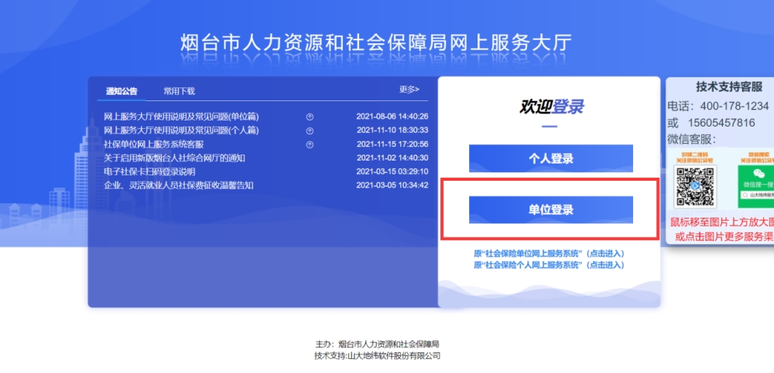Click the 微信客服 label

point(691,140)
